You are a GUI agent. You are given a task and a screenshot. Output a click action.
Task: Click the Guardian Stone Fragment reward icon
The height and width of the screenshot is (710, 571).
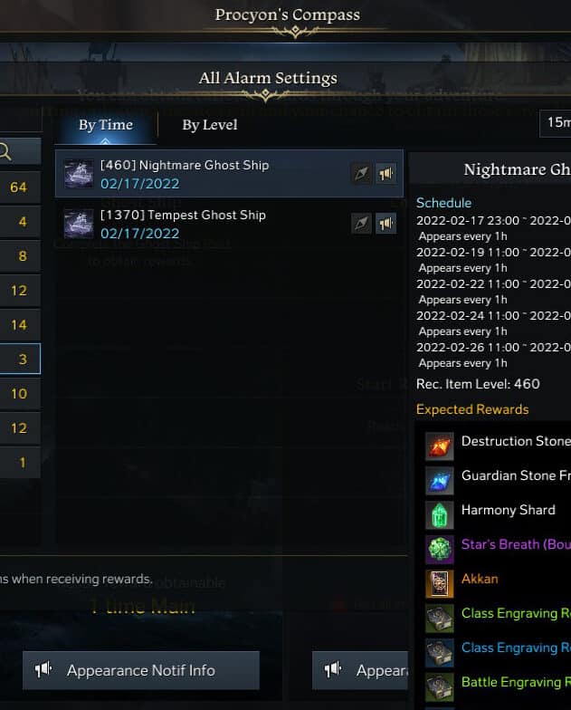tap(440, 480)
